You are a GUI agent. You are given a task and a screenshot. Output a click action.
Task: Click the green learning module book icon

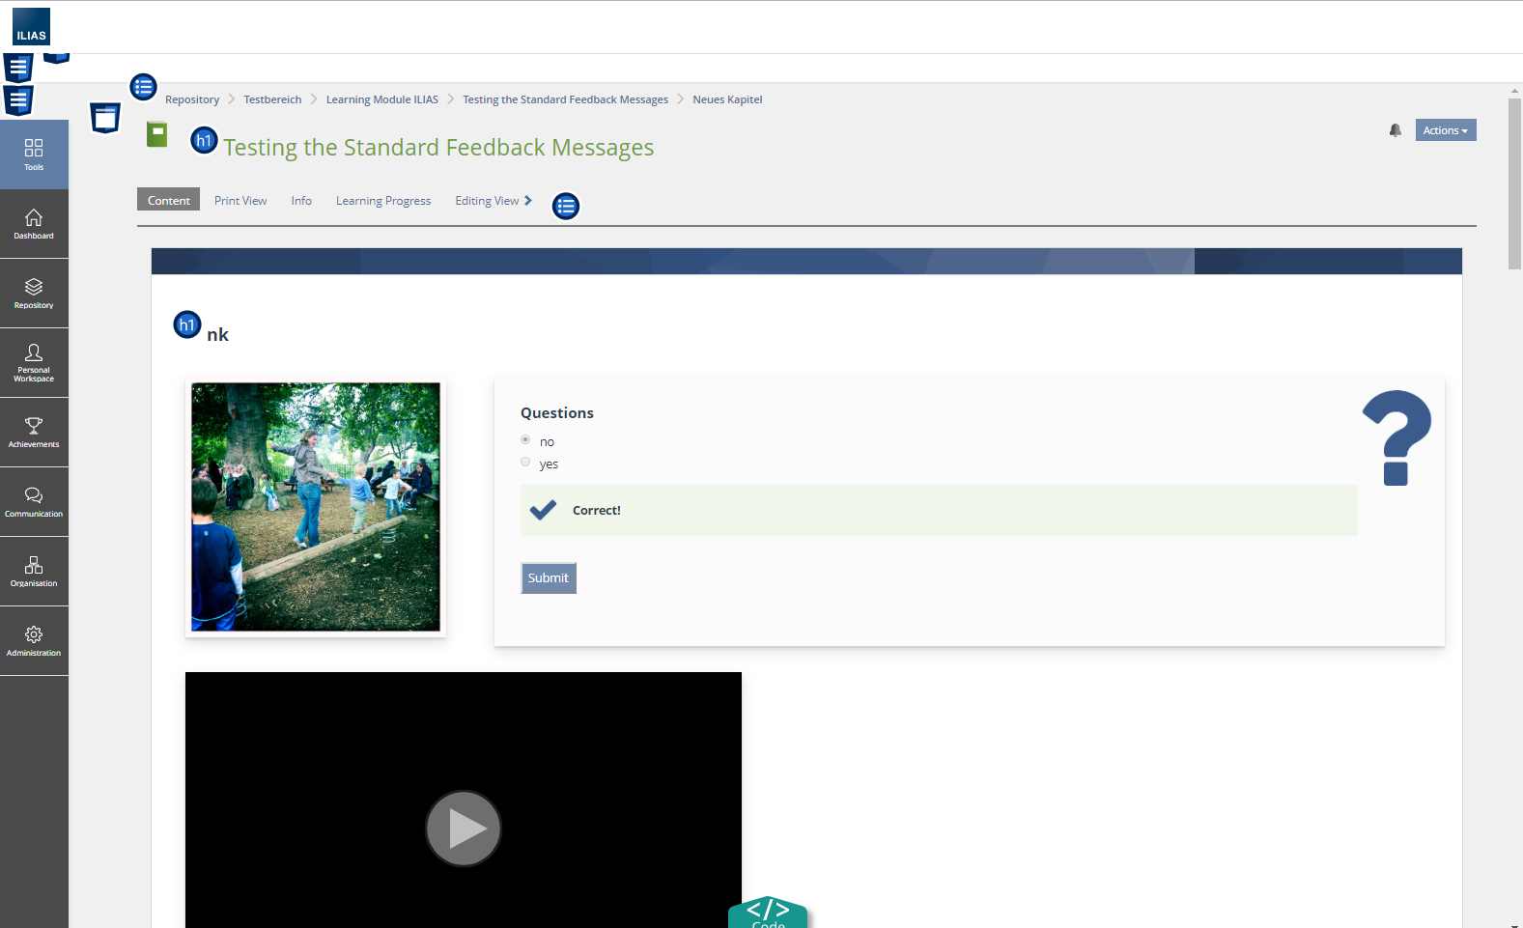point(156,134)
